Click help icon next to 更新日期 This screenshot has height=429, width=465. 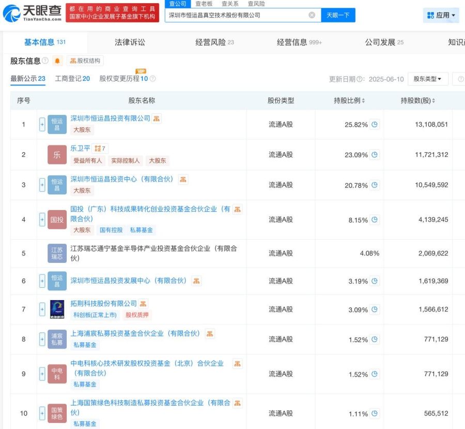(x=360, y=79)
